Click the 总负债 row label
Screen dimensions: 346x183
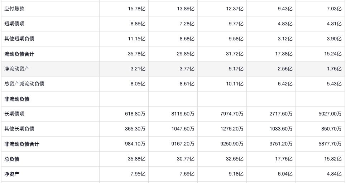tap(12, 159)
